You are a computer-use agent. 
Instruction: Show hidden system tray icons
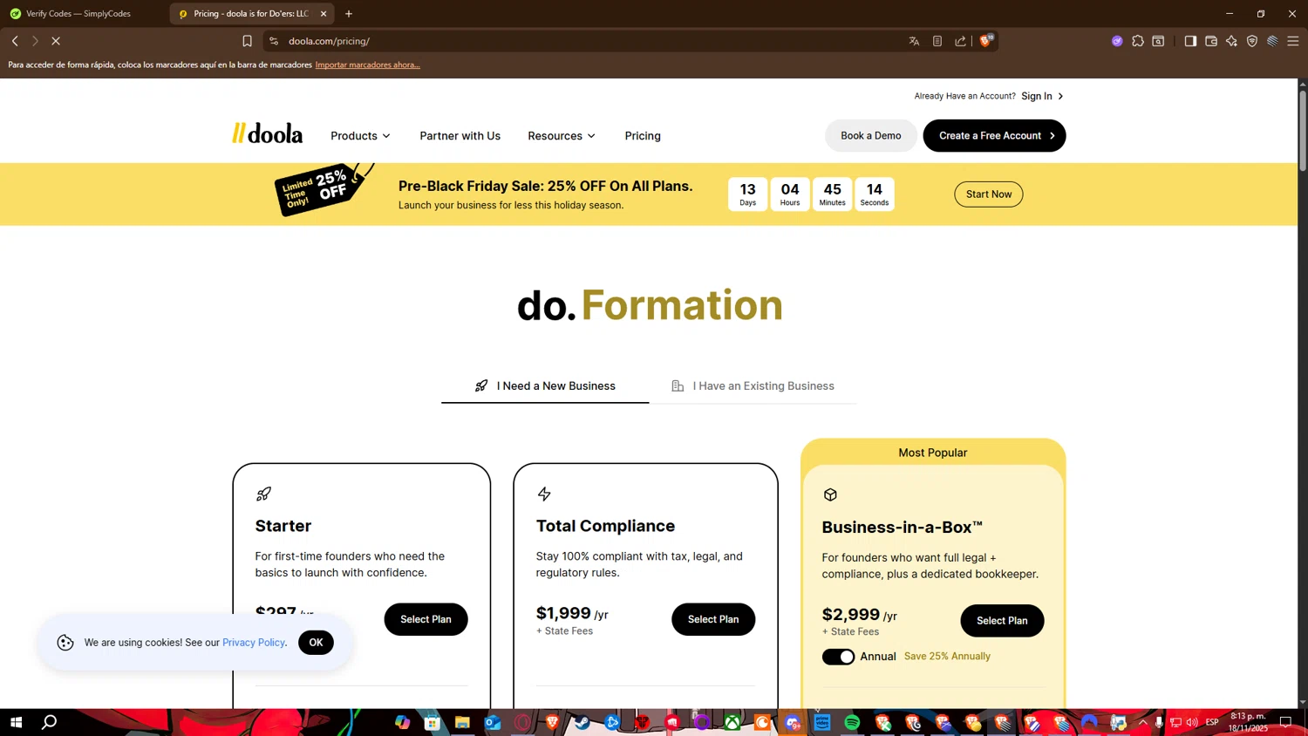[x=1143, y=722]
